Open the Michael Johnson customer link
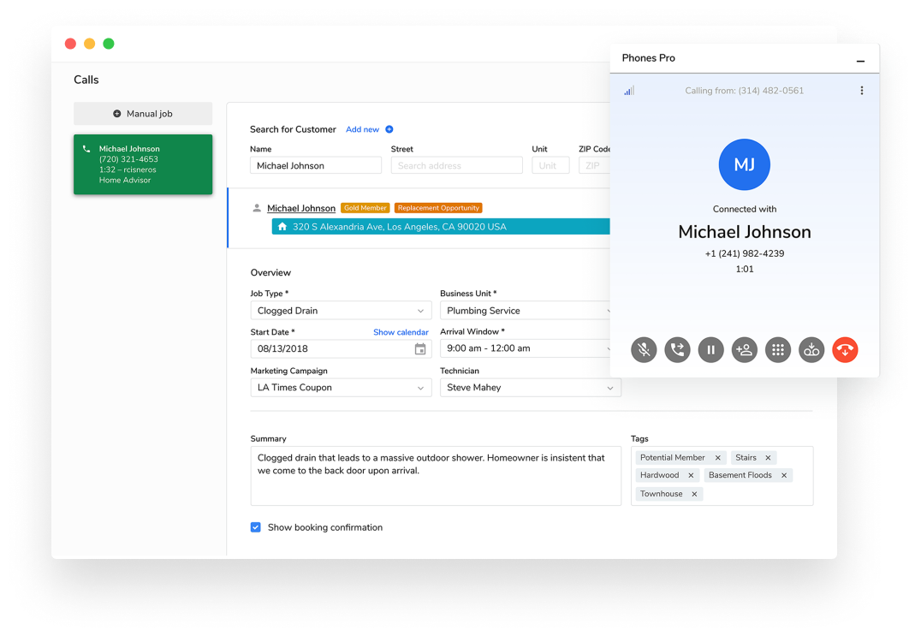Image resolution: width=915 pixels, height=636 pixels. coord(301,208)
